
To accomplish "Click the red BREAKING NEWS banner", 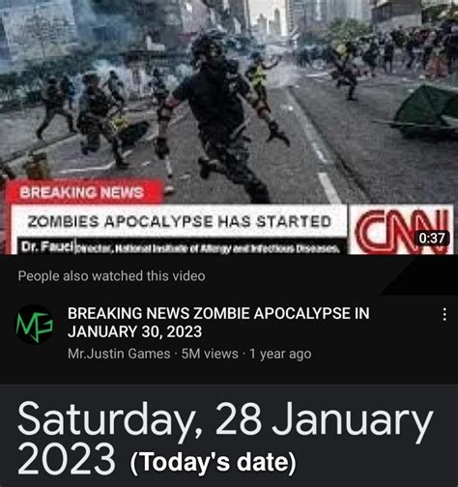I will [83, 192].
